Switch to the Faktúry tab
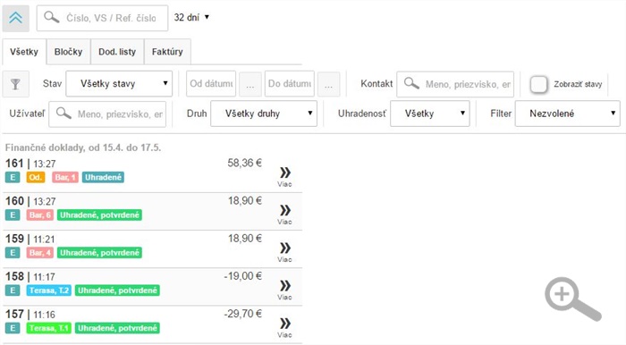This screenshot has height=345, width=626. click(167, 52)
